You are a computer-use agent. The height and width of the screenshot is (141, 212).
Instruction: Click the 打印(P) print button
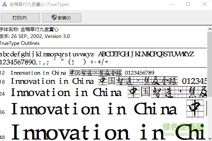[21, 18]
